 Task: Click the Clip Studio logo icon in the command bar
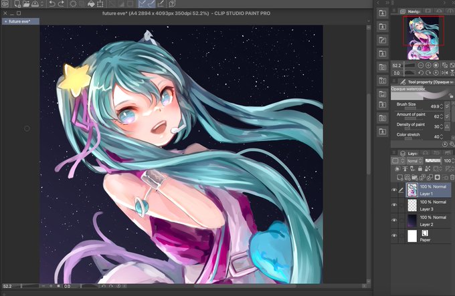[x=5, y=4]
